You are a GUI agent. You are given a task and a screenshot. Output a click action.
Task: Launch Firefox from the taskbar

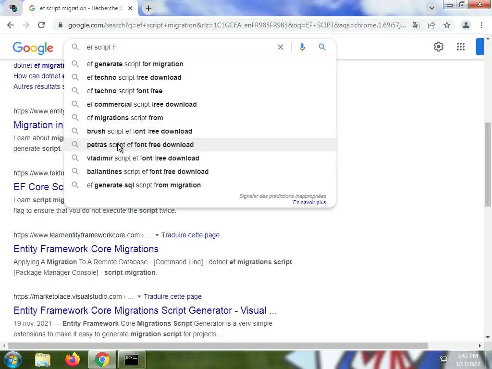click(x=73, y=359)
